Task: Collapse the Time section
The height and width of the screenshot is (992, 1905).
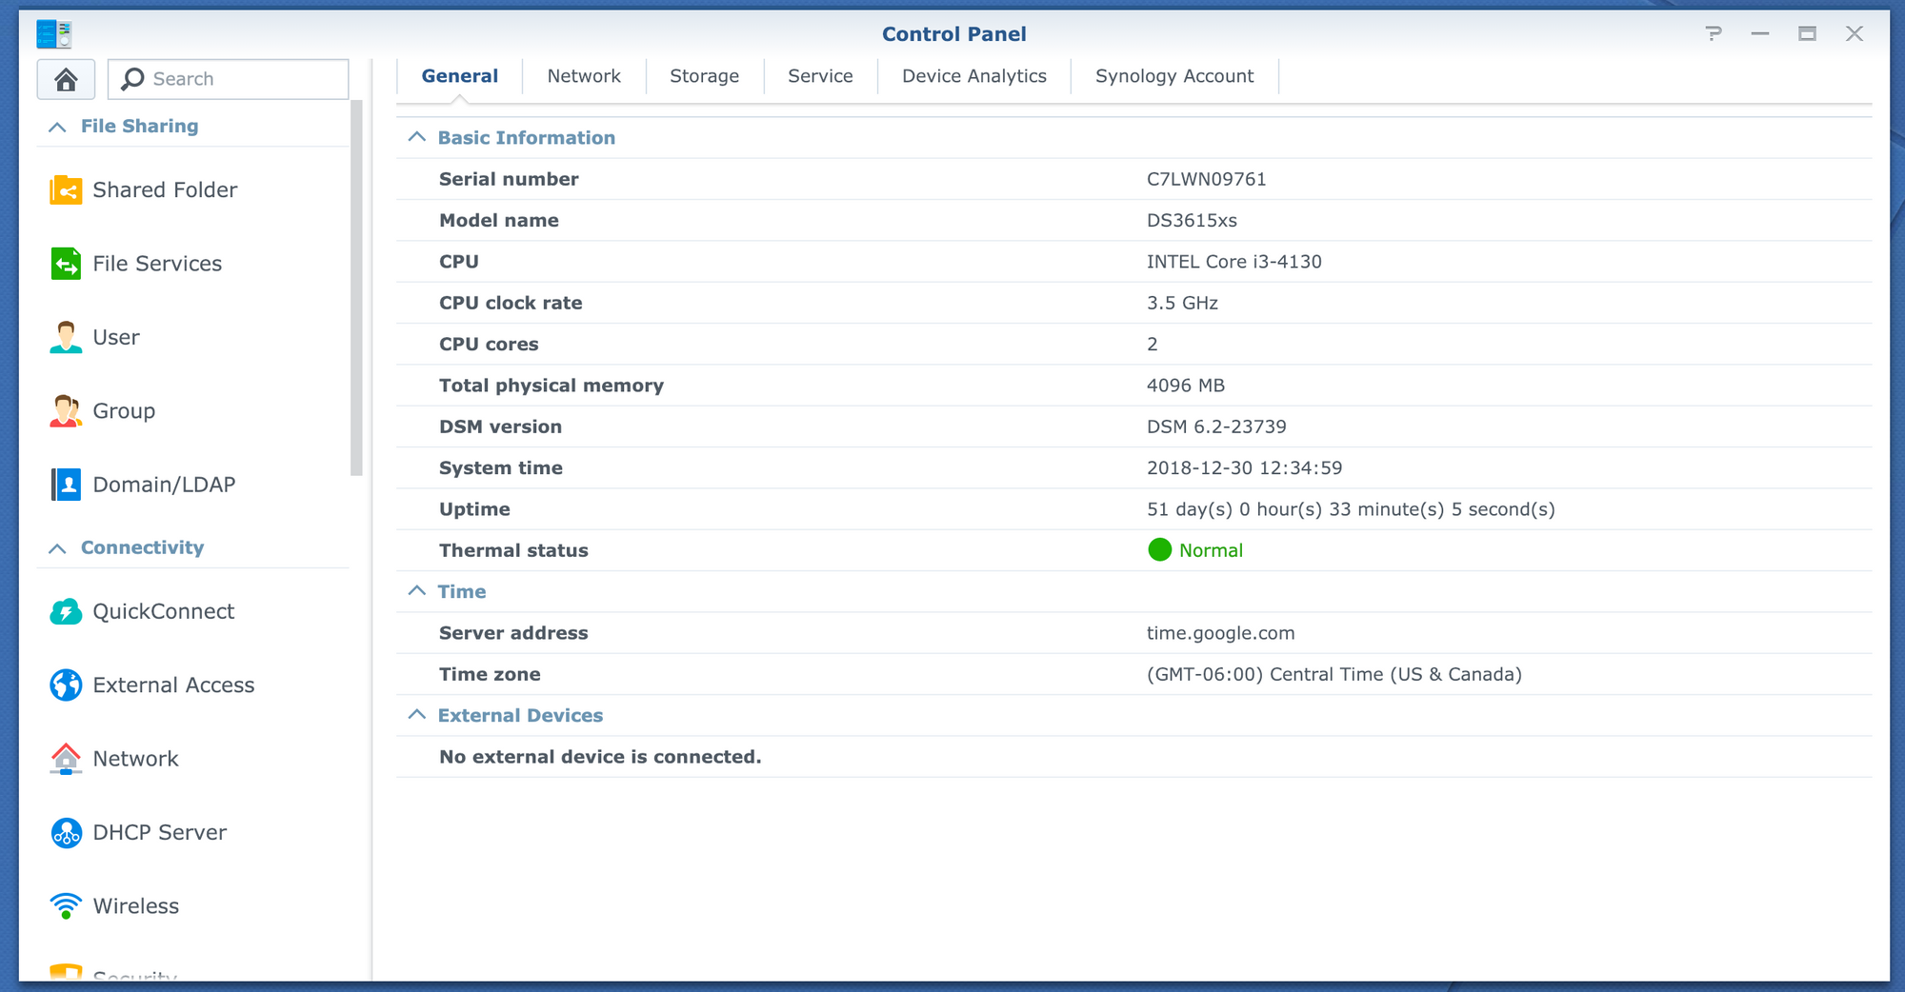Action: point(416,591)
